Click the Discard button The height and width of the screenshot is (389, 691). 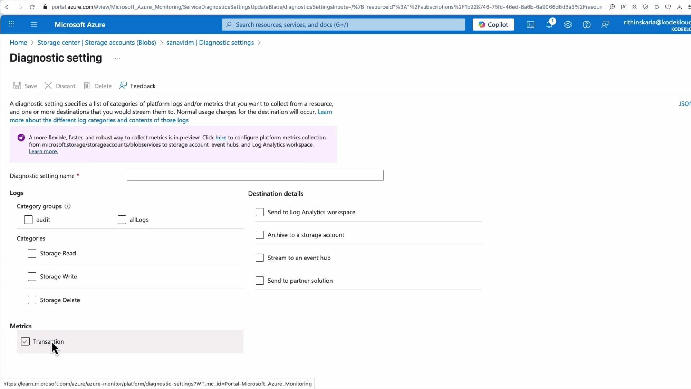click(x=60, y=86)
